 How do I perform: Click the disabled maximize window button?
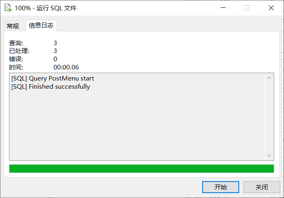[247, 8]
